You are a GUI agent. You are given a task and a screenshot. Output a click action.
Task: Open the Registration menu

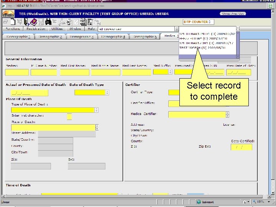[36, 29]
